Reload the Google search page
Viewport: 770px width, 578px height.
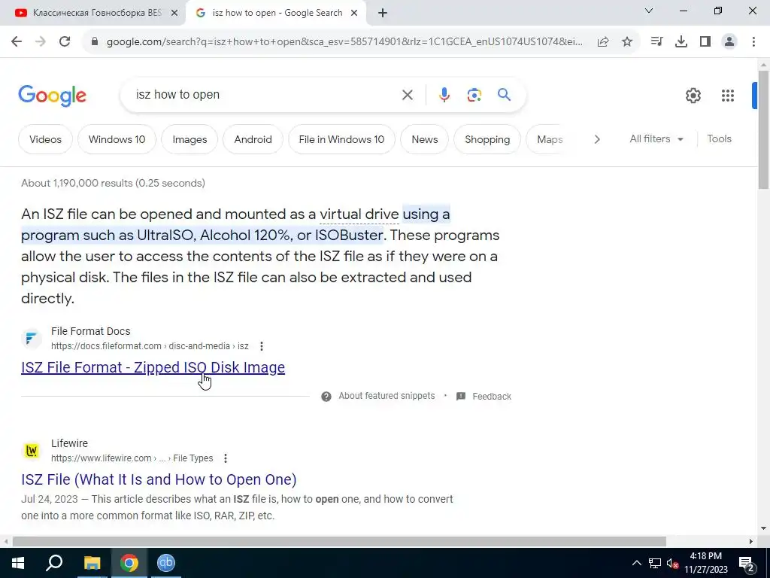[x=65, y=42]
